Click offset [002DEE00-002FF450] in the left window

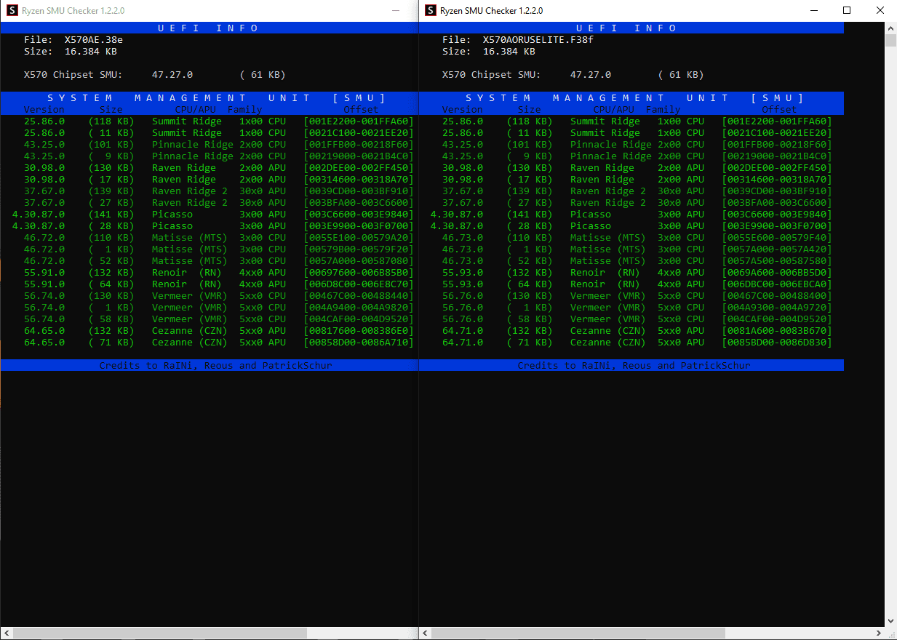[359, 168]
